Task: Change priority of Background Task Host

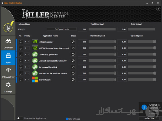Action: (27, 67)
